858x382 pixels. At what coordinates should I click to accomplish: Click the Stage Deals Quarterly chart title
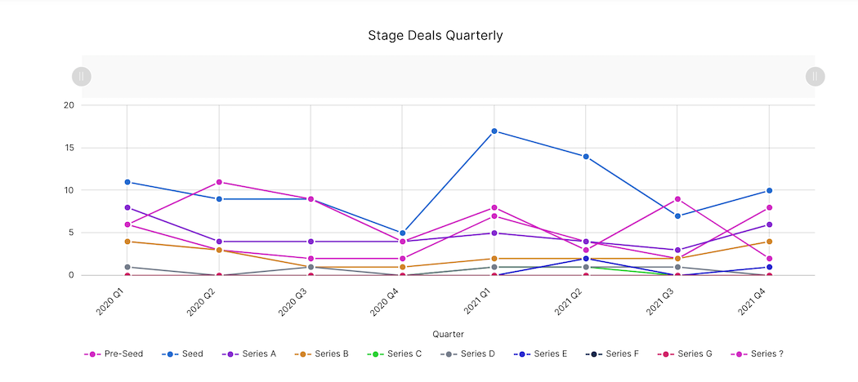coord(435,36)
